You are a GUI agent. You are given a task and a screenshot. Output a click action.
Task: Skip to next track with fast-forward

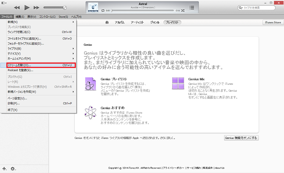36,8
